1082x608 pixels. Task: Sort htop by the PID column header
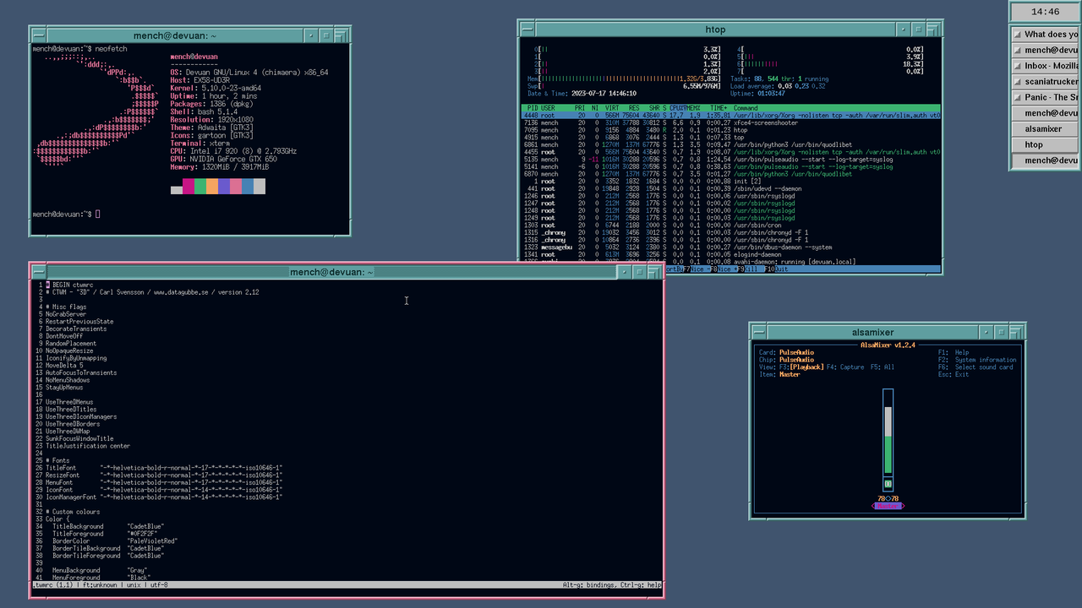click(x=532, y=108)
